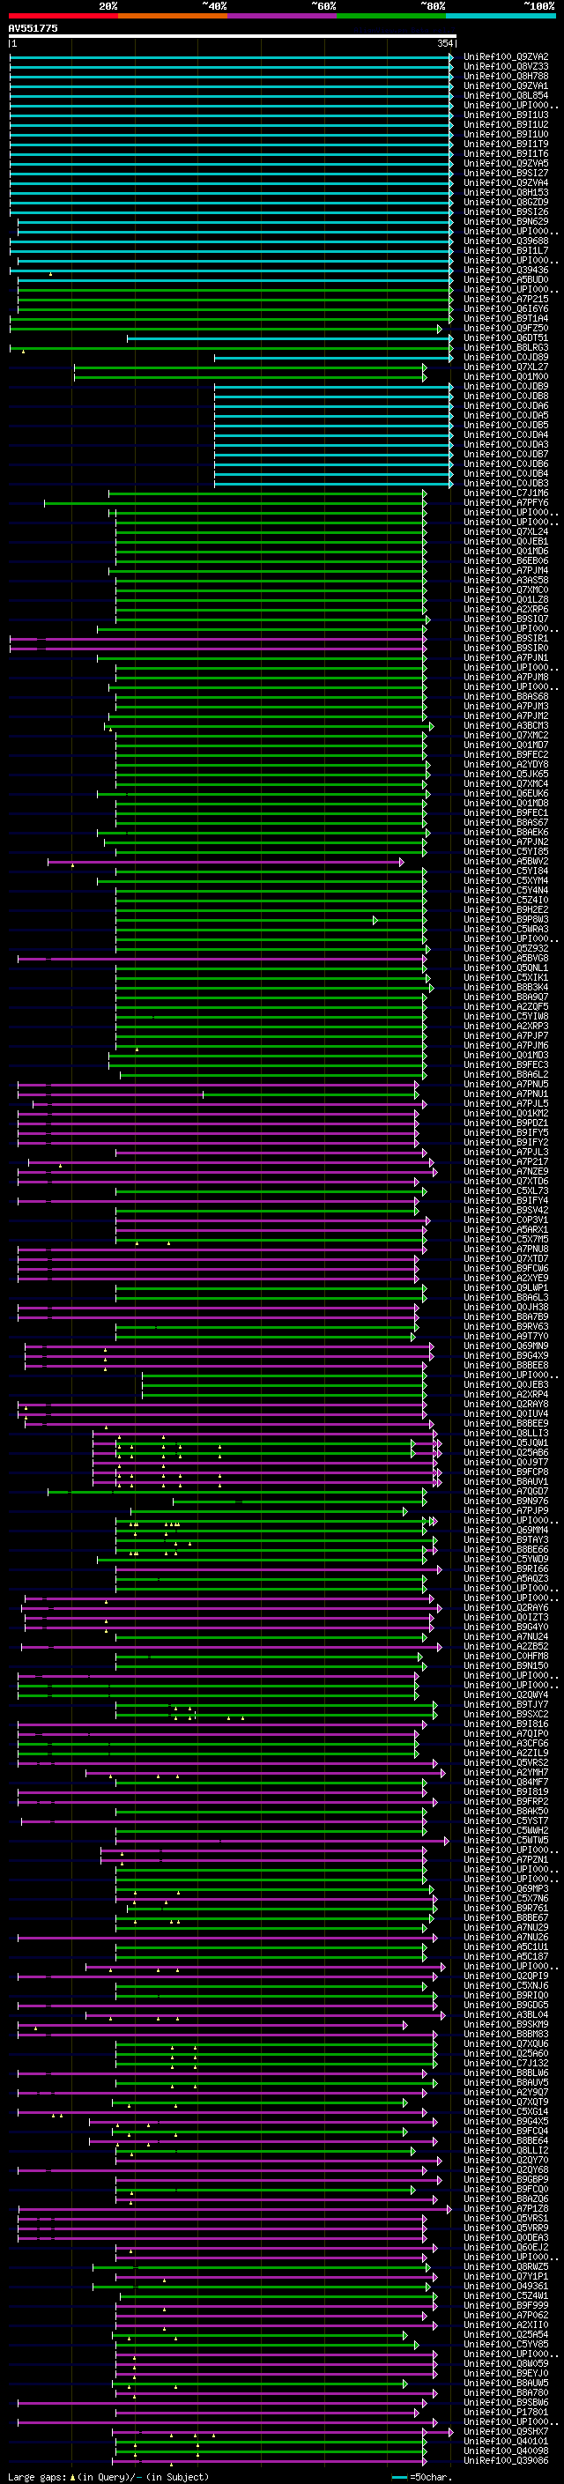
Task: Open hit UniRef100_C0JD89
Action: 506,357
